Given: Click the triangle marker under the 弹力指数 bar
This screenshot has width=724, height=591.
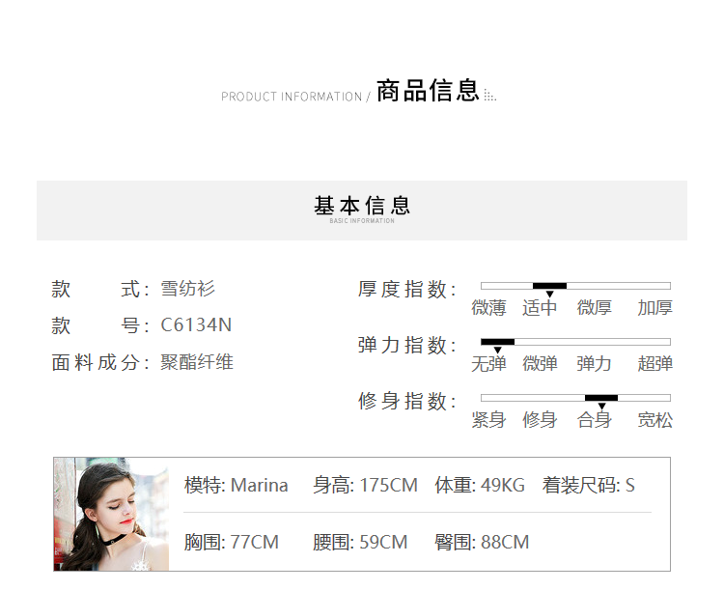Looking at the screenshot, I should click(x=497, y=351).
